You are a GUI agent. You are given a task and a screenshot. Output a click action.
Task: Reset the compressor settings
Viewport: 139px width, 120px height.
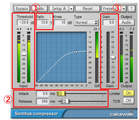pyautogui.click(x=88, y=9)
